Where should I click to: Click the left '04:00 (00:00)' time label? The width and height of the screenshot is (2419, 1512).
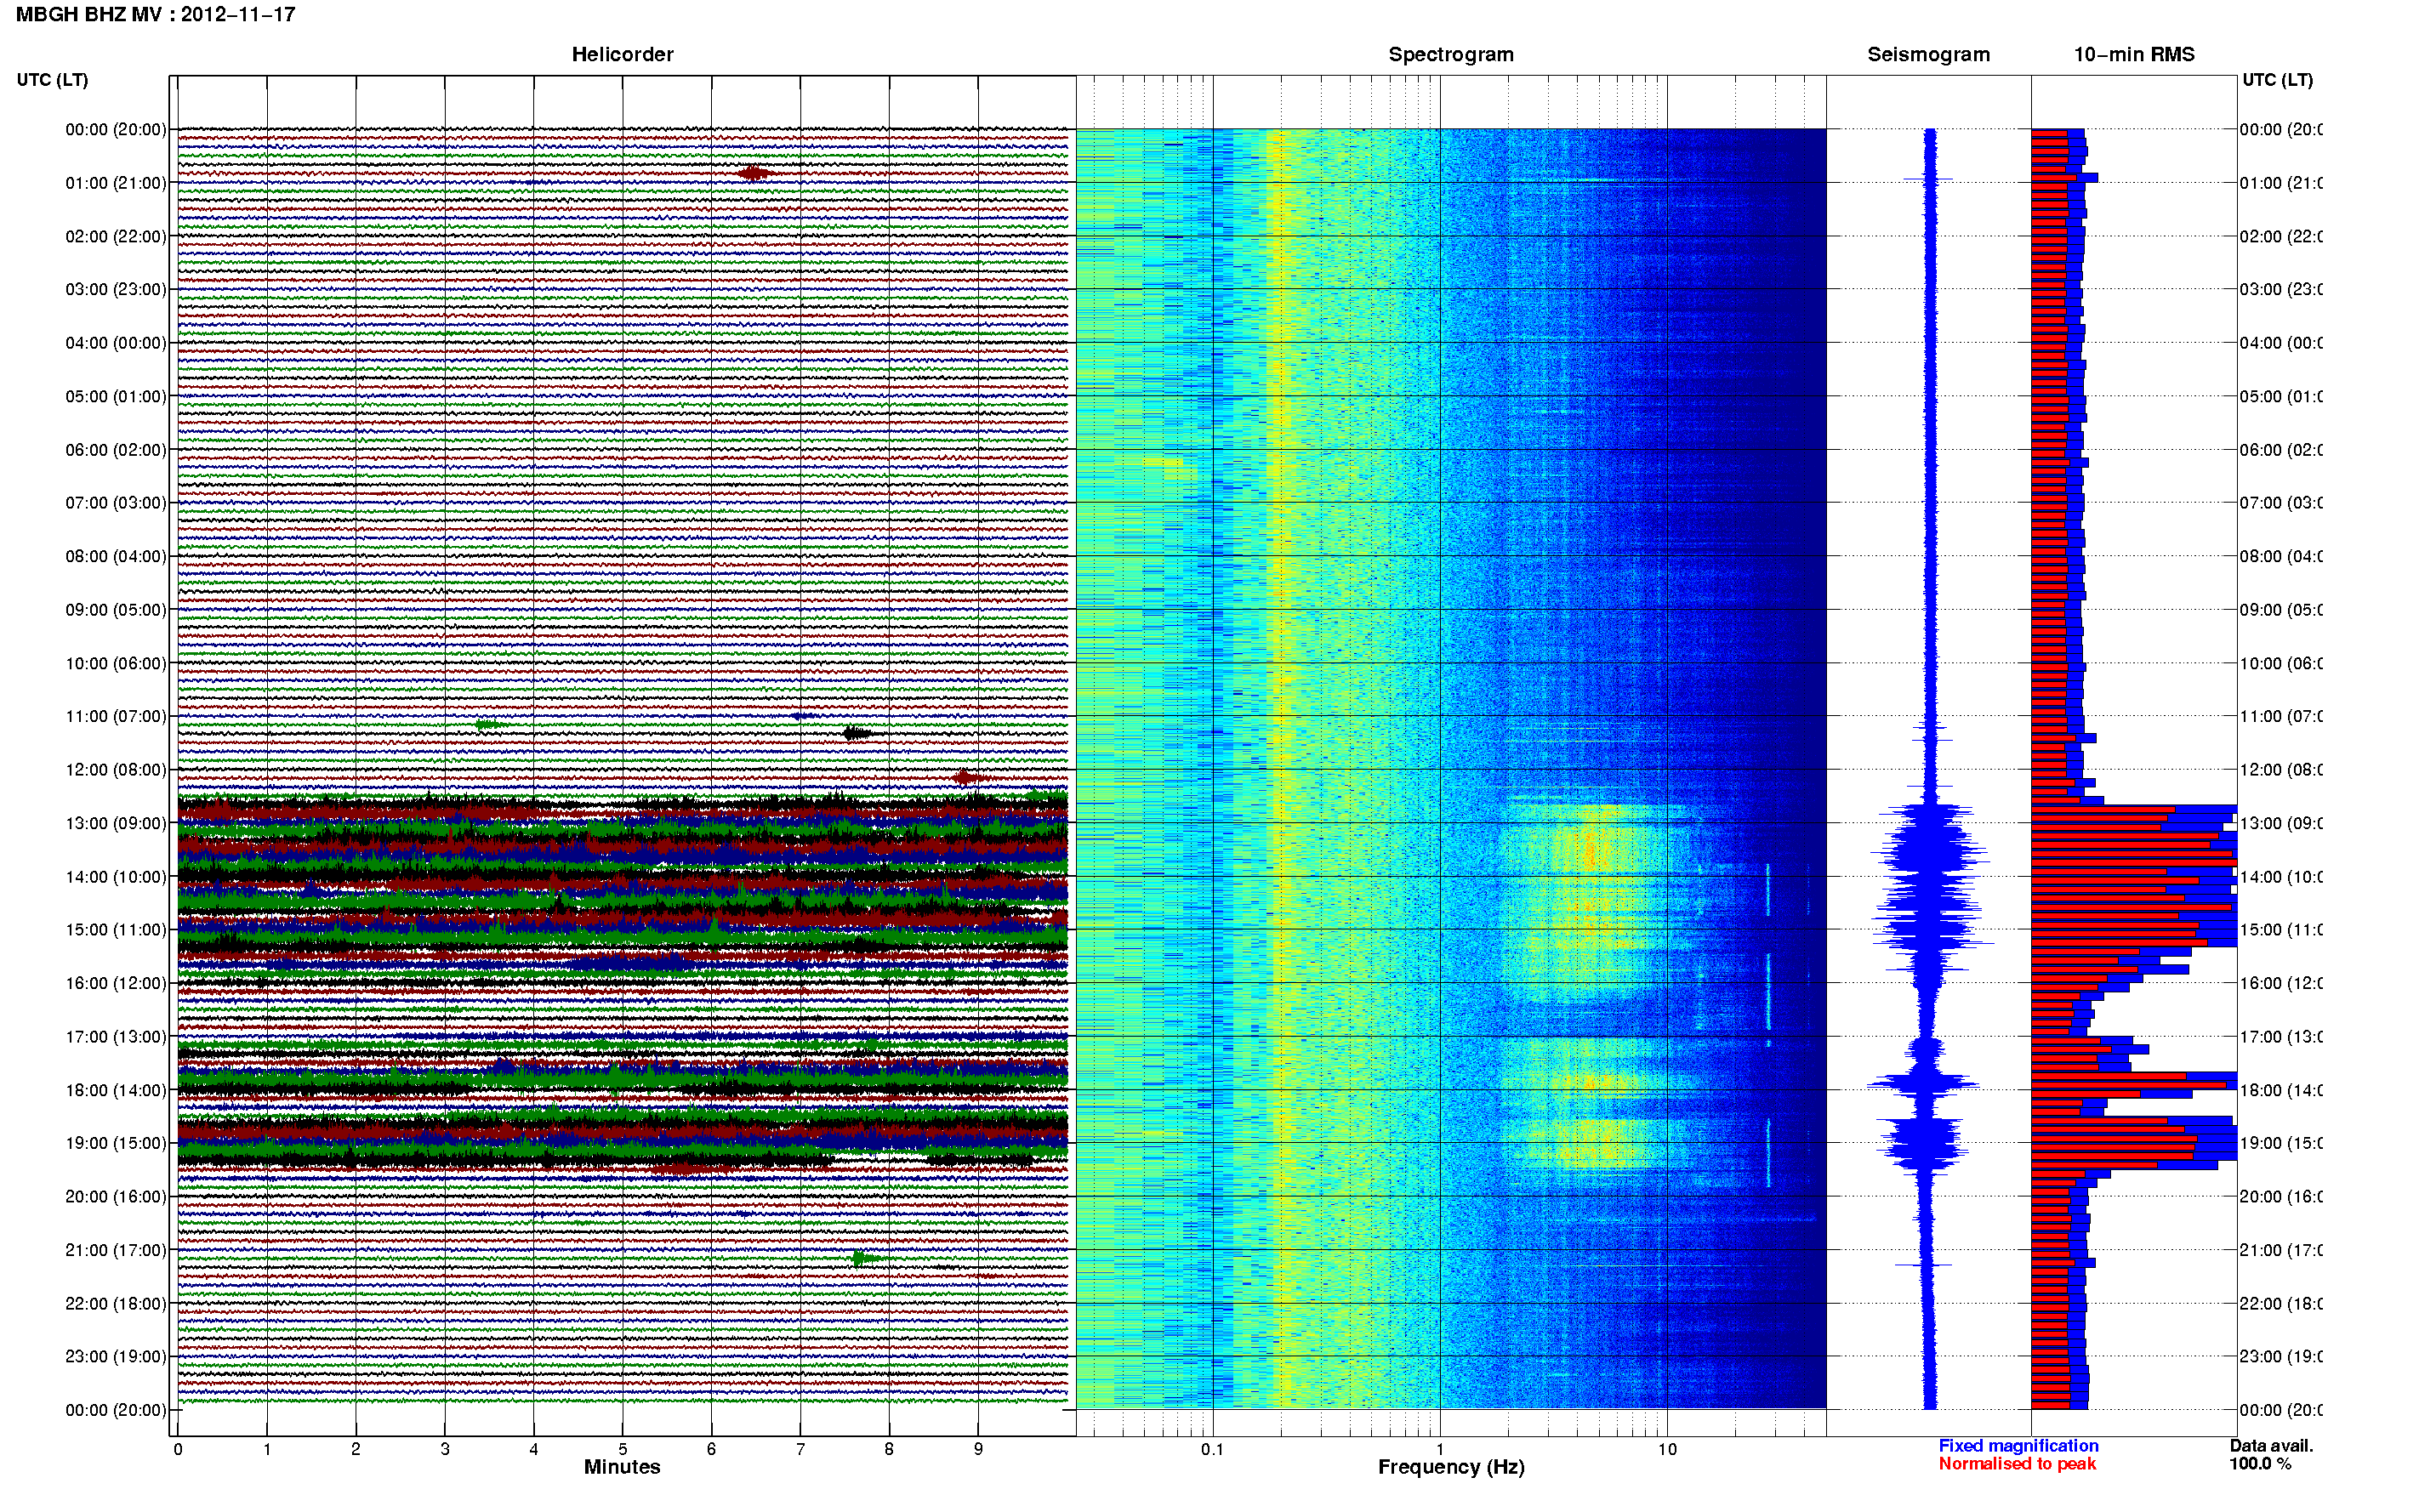116,343
